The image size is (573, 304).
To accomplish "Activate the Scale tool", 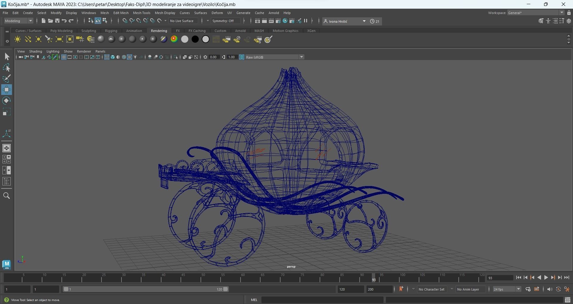I will (7, 112).
